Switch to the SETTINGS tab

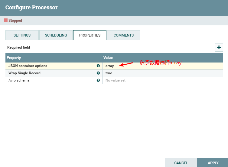pyautogui.click(x=22, y=35)
